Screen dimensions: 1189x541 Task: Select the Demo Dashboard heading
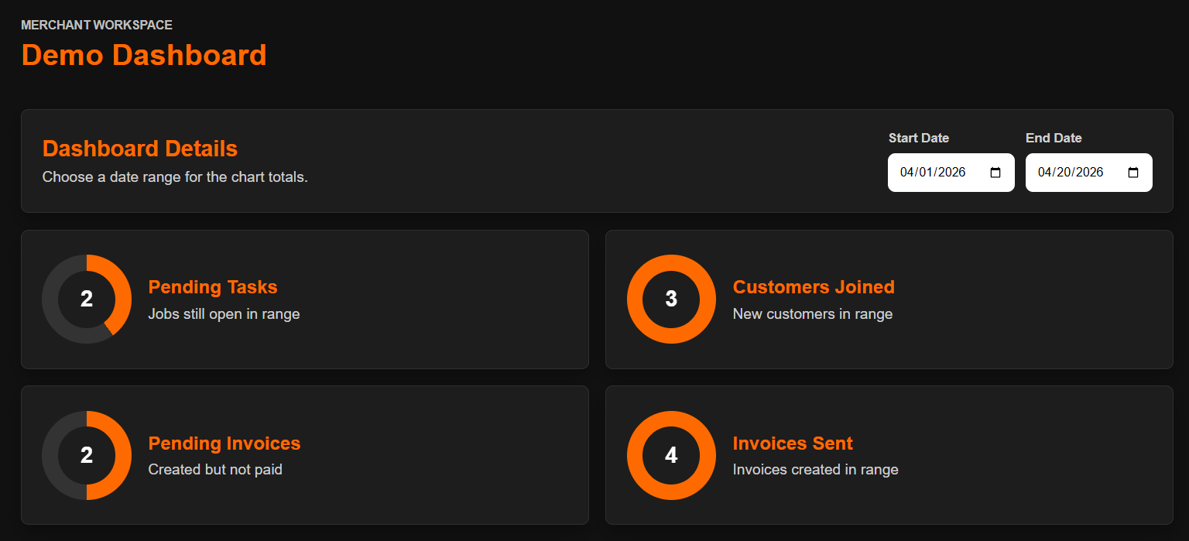[143, 55]
